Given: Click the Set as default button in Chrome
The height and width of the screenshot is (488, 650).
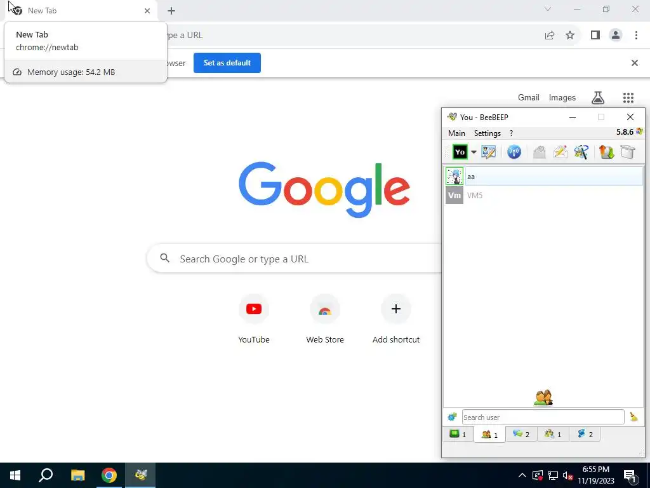Looking at the screenshot, I should tap(227, 63).
